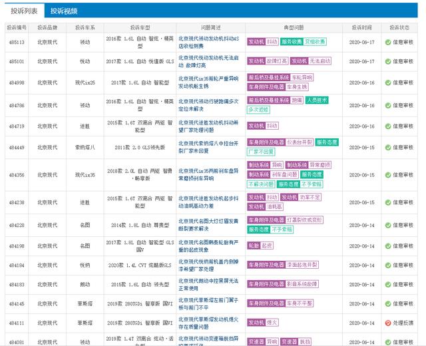Click the 车身生锈 tag

(x=297, y=87)
